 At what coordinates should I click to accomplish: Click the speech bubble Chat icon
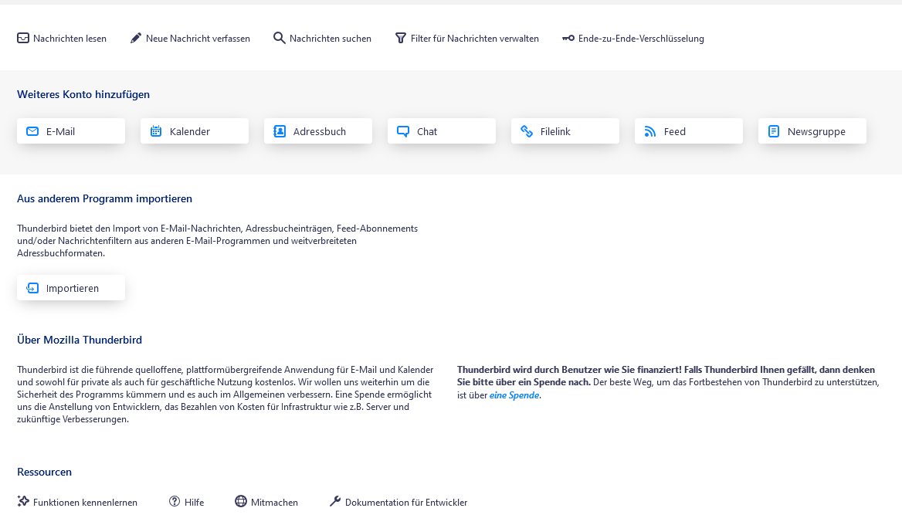point(403,131)
